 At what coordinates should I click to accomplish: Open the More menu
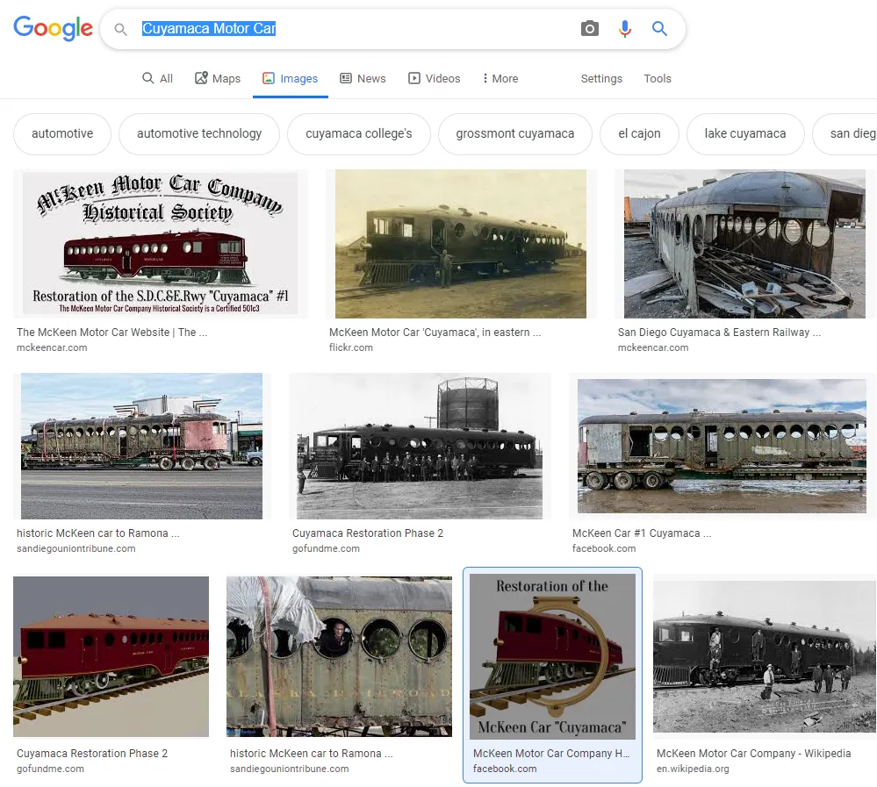tap(500, 78)
